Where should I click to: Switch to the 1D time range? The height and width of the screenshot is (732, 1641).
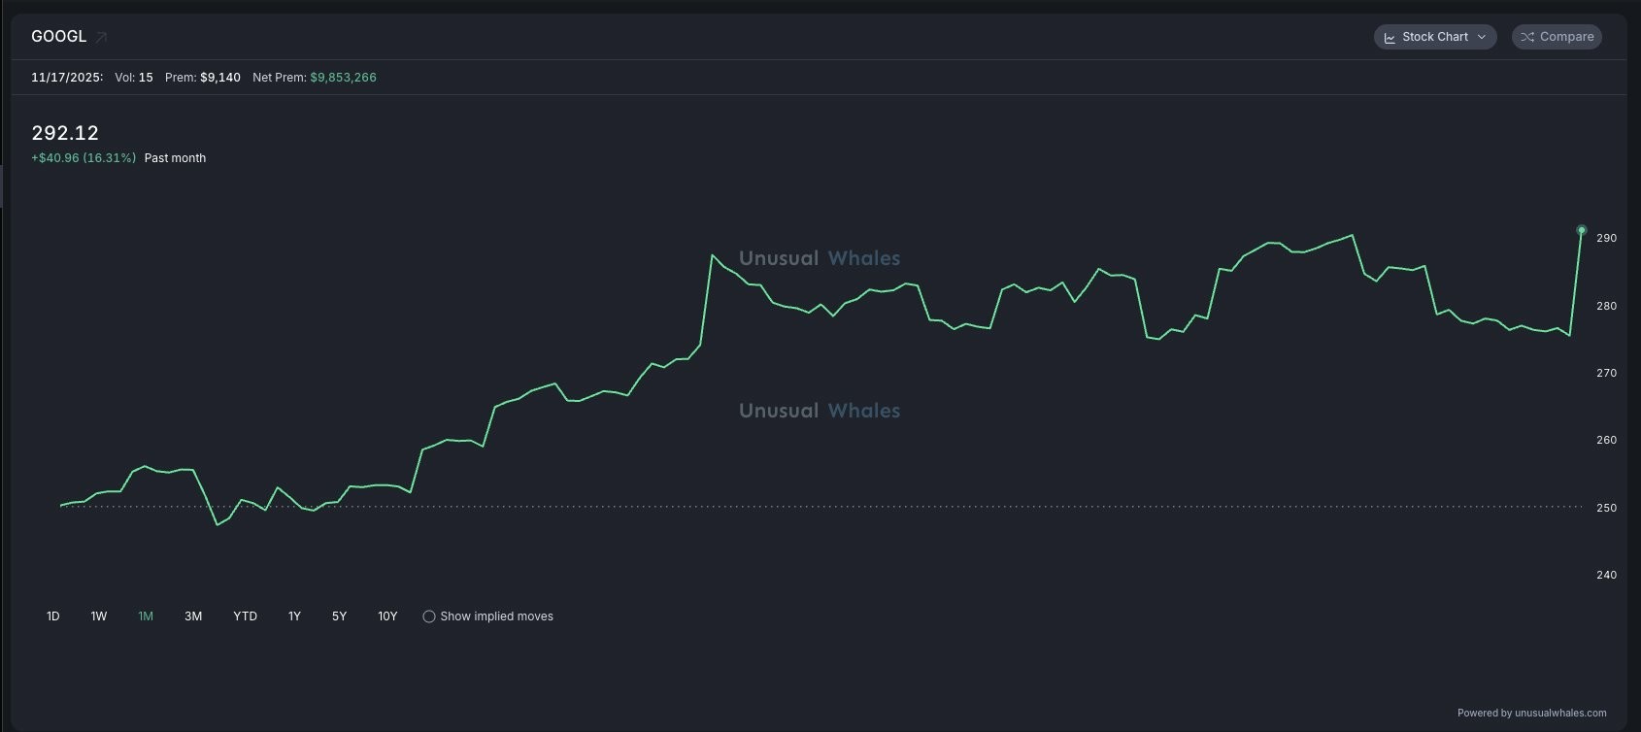click(x=53, y=616)
